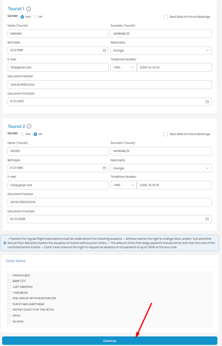
Task: Open the Nationality dropdown for Tourist 1
Action: (x=208, y=50)
